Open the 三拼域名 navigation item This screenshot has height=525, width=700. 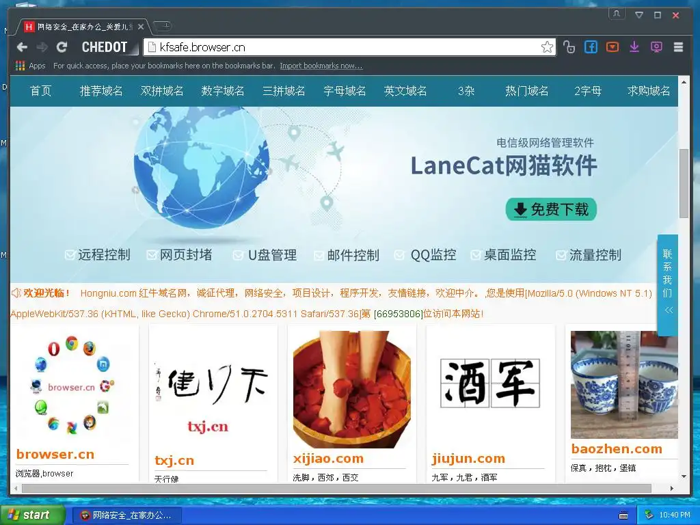284,91
